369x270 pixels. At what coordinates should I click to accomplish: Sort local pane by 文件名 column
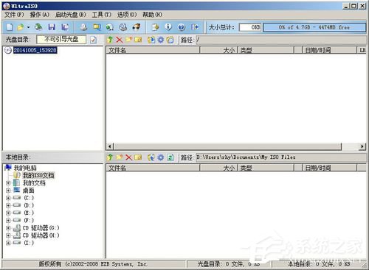153,168
